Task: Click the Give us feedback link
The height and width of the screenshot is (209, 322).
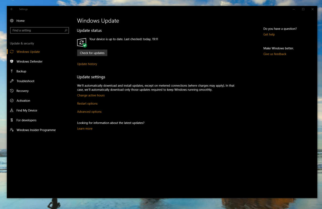Action: pyautogui.click(x=275, y=54)
